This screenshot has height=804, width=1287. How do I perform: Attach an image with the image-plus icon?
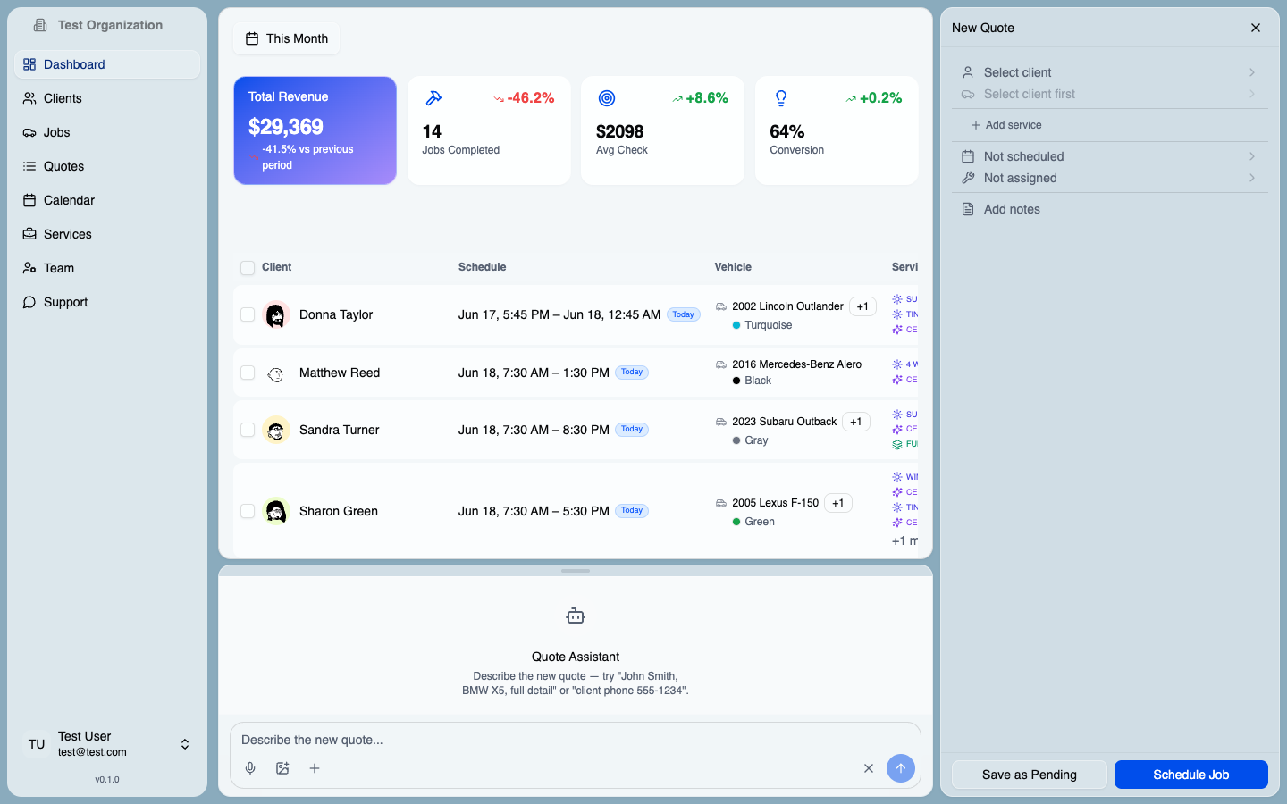282,768
